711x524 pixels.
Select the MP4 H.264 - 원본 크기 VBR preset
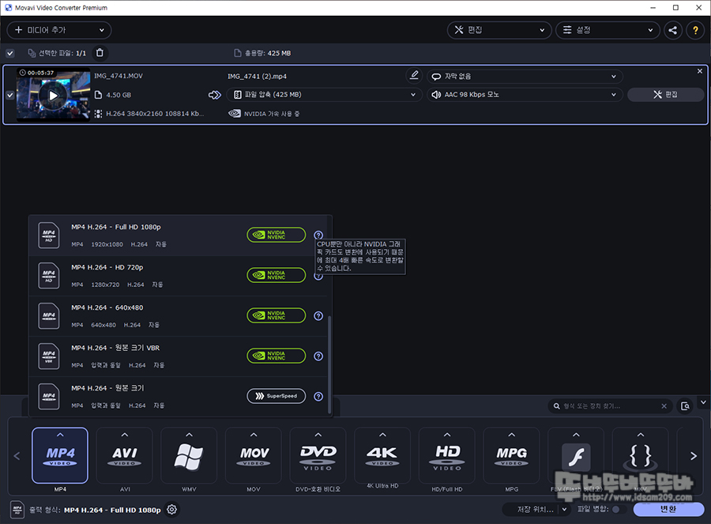point(178,356)
